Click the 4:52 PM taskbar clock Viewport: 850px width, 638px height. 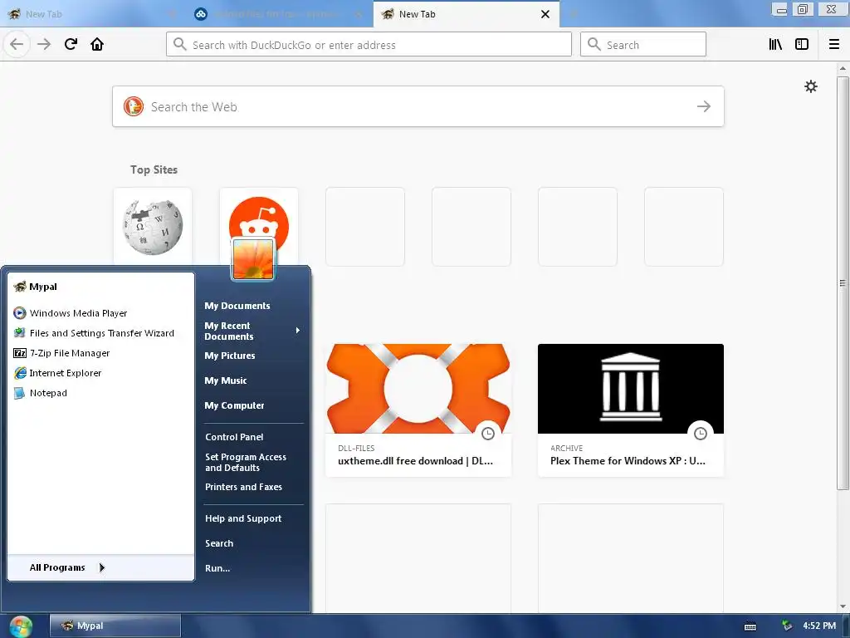tap(819, 626)
